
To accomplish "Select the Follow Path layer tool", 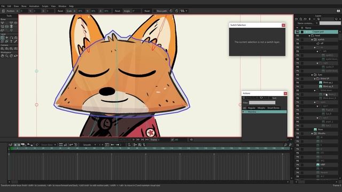I will (11, 38).
